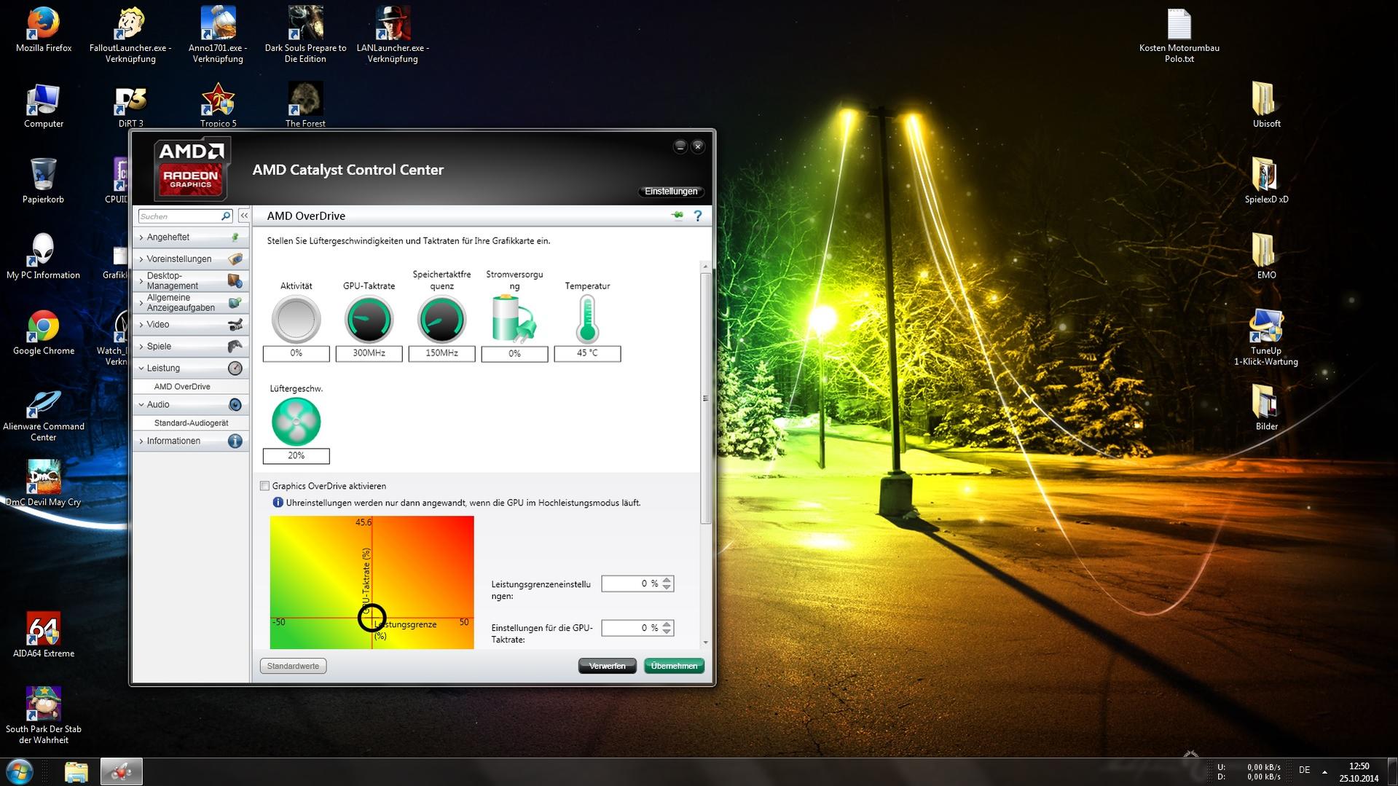Decrease GPU-Taktrate setting value
Image resolution: width=1398 pixels, height=786 pixels.
(667, 632)
